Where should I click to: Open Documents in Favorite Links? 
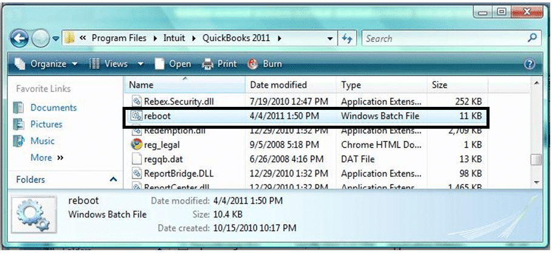pos(53,107)
